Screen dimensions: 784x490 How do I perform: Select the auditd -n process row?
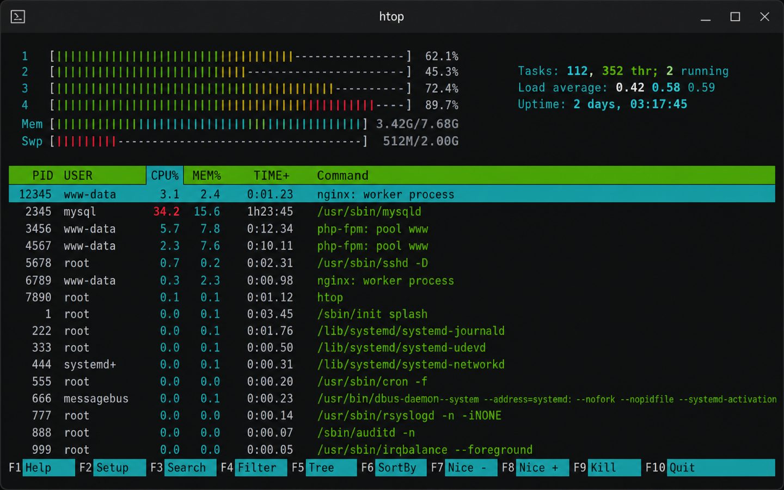(392, 433)
